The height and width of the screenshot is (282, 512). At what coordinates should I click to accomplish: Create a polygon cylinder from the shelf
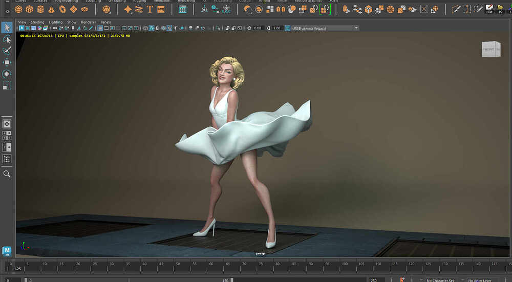tap(40, 9)
